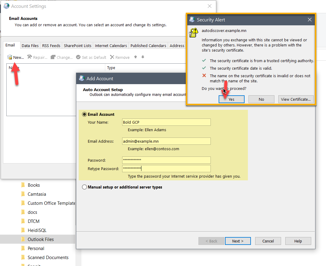Screen dimensions: 326x266
Task: Open the RSS Feeds tab
Action: (x=51, y=46)
